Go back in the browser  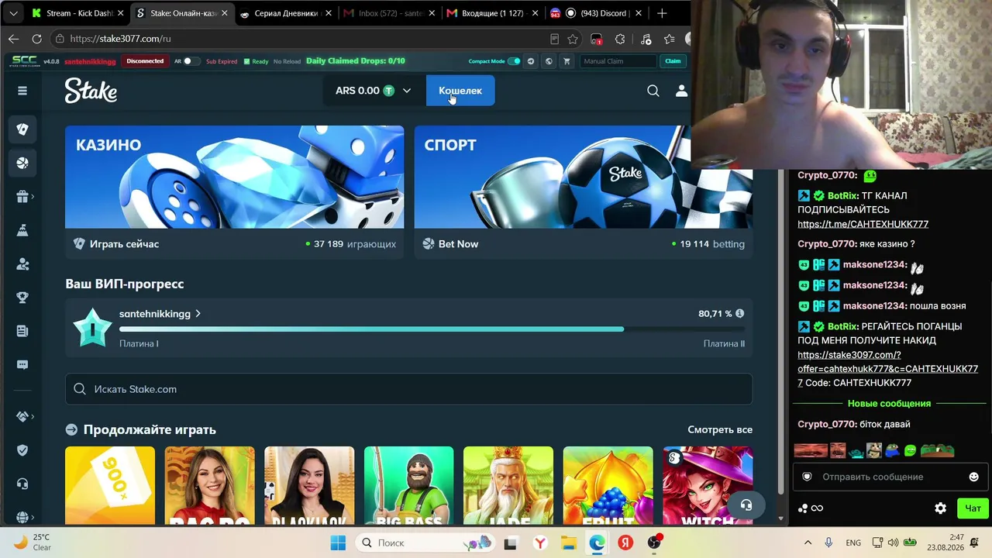click(13, 39)
